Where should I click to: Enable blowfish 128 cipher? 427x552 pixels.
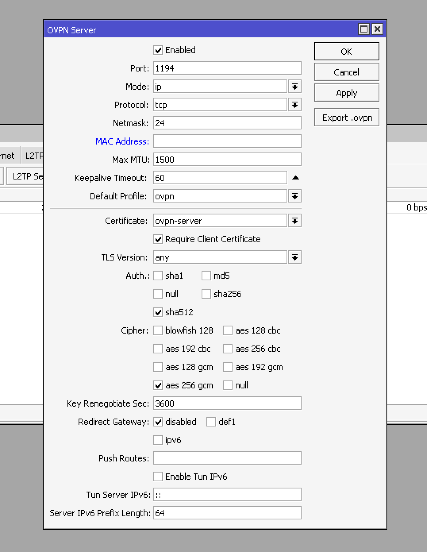tap(158, 330)
